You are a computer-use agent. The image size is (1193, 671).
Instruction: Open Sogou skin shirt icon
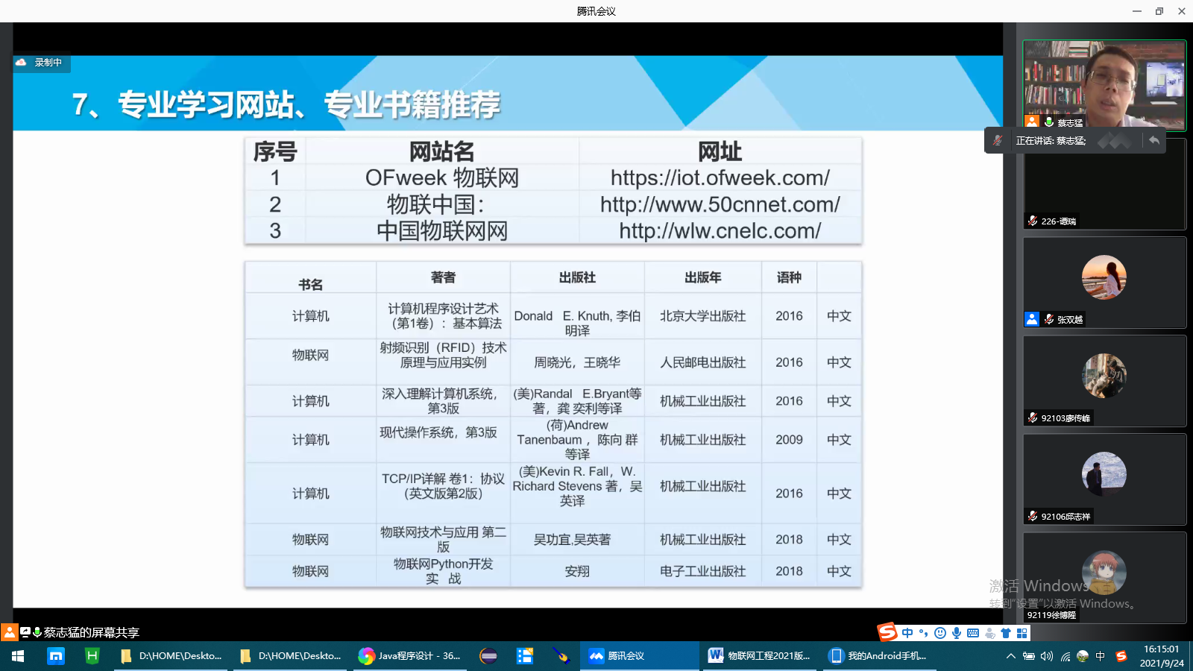(1006, 633)
